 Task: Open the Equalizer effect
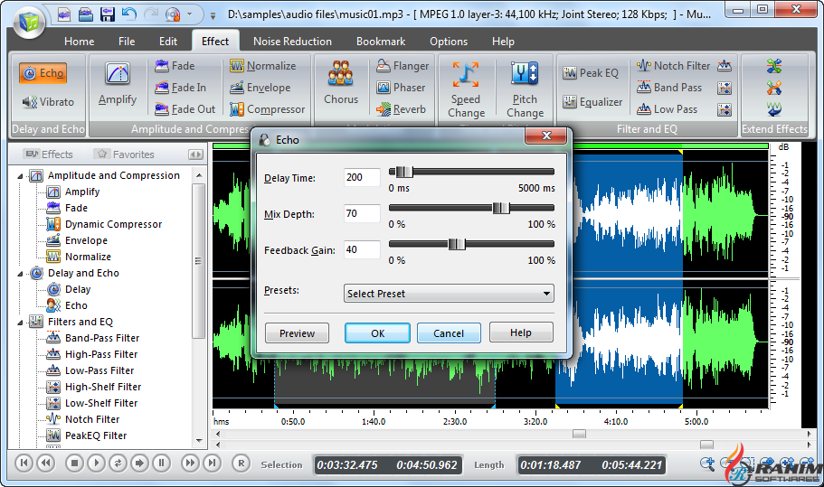(592, 102)
